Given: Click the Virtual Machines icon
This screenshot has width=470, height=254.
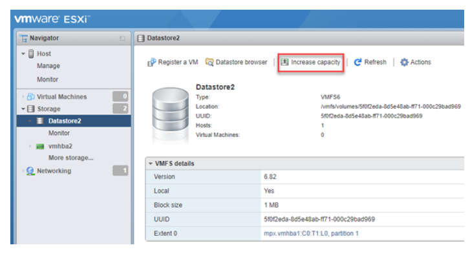Looking at the screenshot, I should tap(31, 97).
